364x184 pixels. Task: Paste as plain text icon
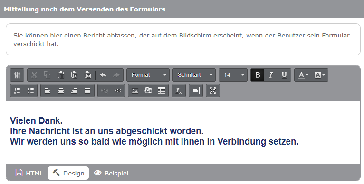[74, 75]
